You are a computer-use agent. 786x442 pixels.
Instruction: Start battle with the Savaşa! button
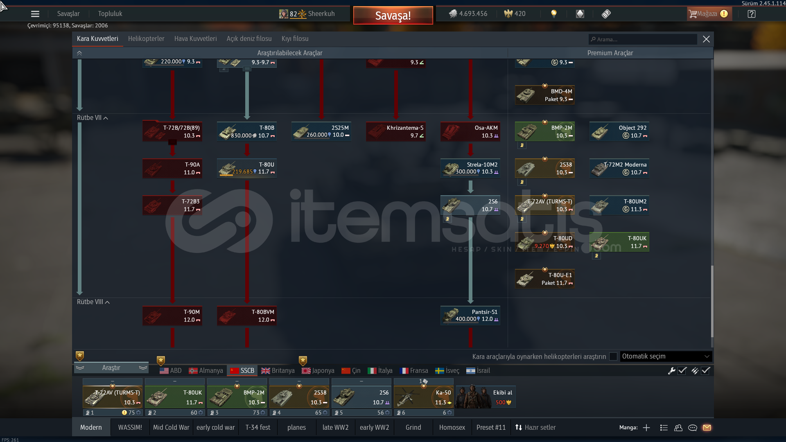pos(393,16)
